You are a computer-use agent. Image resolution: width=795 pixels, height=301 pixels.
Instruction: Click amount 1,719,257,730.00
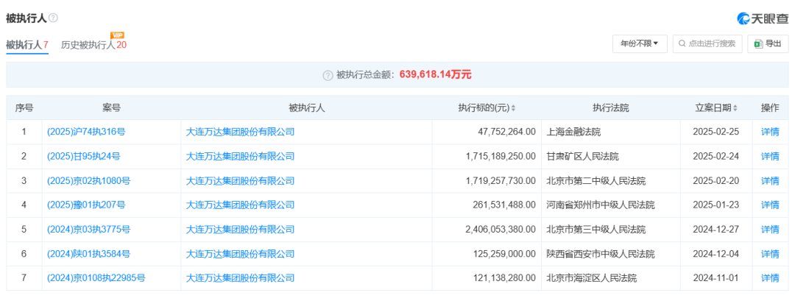(x=501, y=180)
